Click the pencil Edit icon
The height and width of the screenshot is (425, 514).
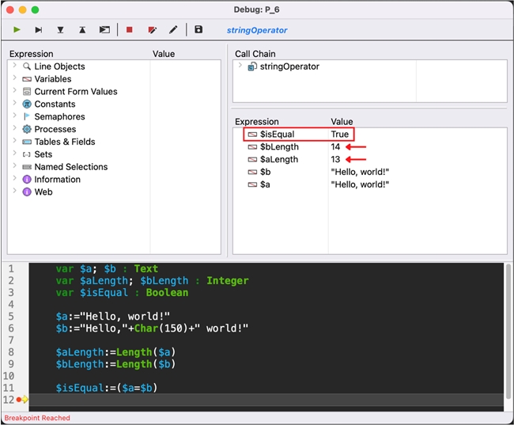(x=173, y=30)
